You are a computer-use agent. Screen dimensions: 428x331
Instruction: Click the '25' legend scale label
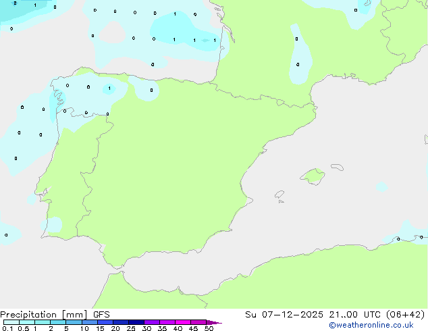pyautogui.click(x=131, y=328)
